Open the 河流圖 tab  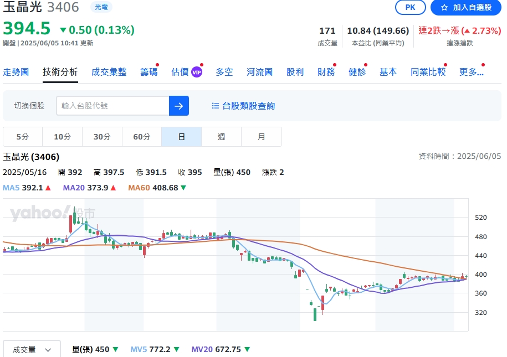pos(259,72)
